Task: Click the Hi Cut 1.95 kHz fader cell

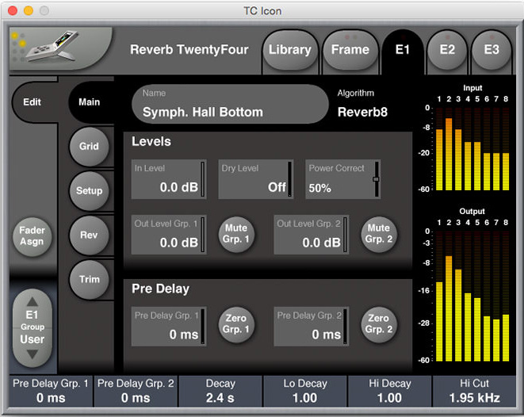Action: coord(474,391)
